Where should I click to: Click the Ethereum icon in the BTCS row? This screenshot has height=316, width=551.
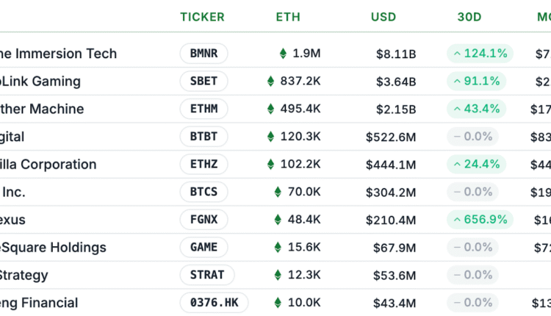(x=278, y=192)
